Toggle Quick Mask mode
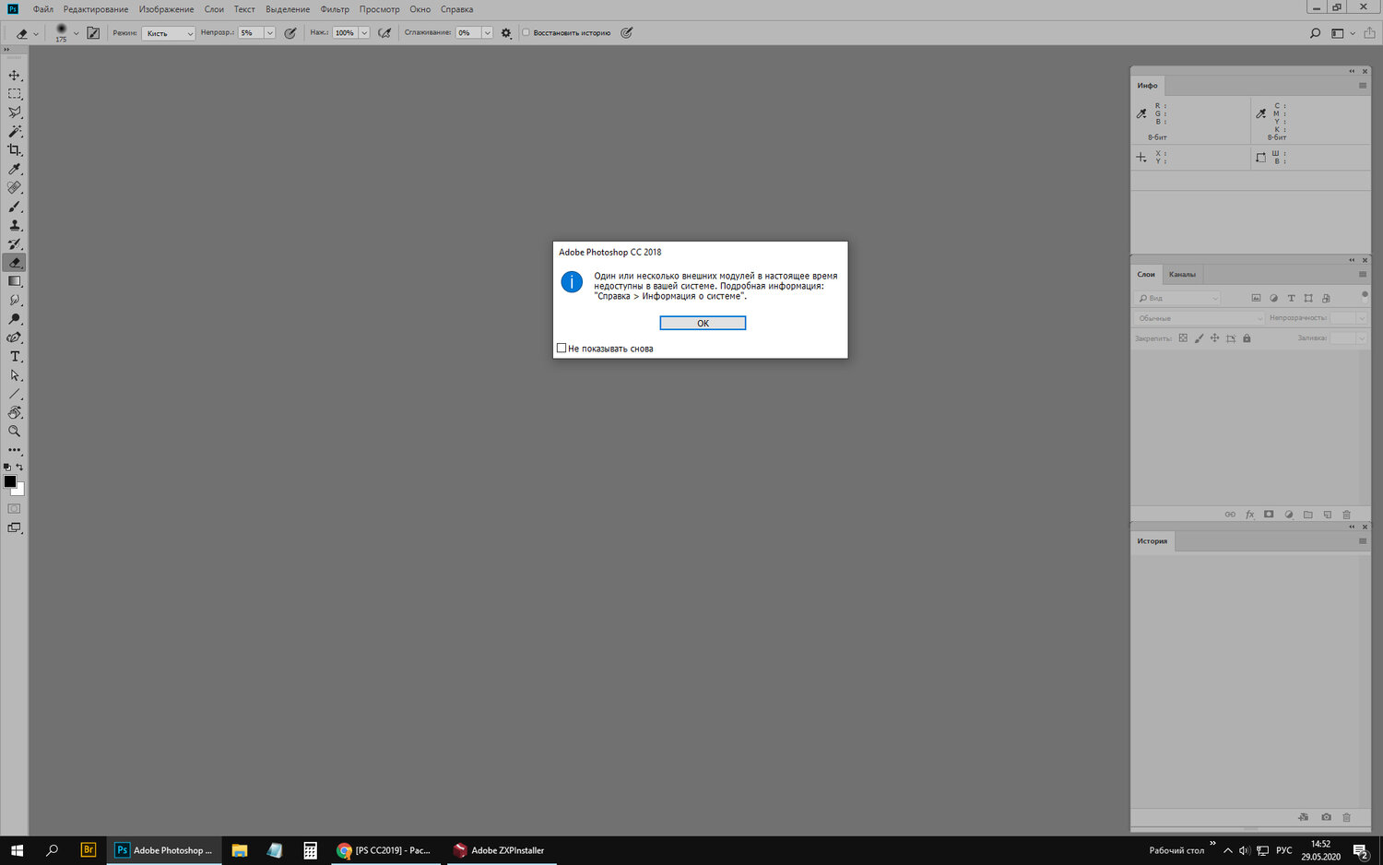Image resolution: width=1383 pixels, height=865 pixels. pos(14,509)
